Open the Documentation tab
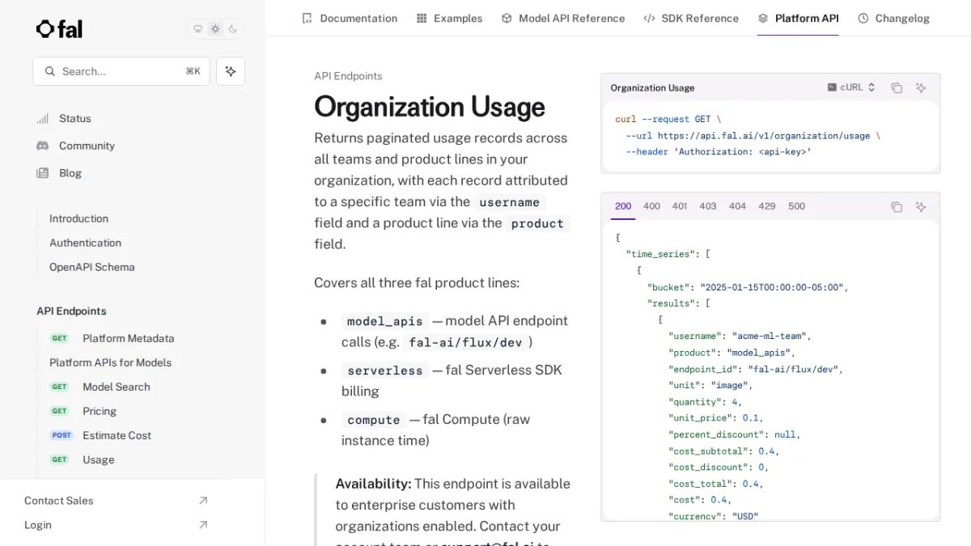 [350, 18]
